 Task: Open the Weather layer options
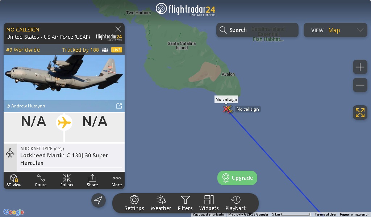click(x=161, y=203)
